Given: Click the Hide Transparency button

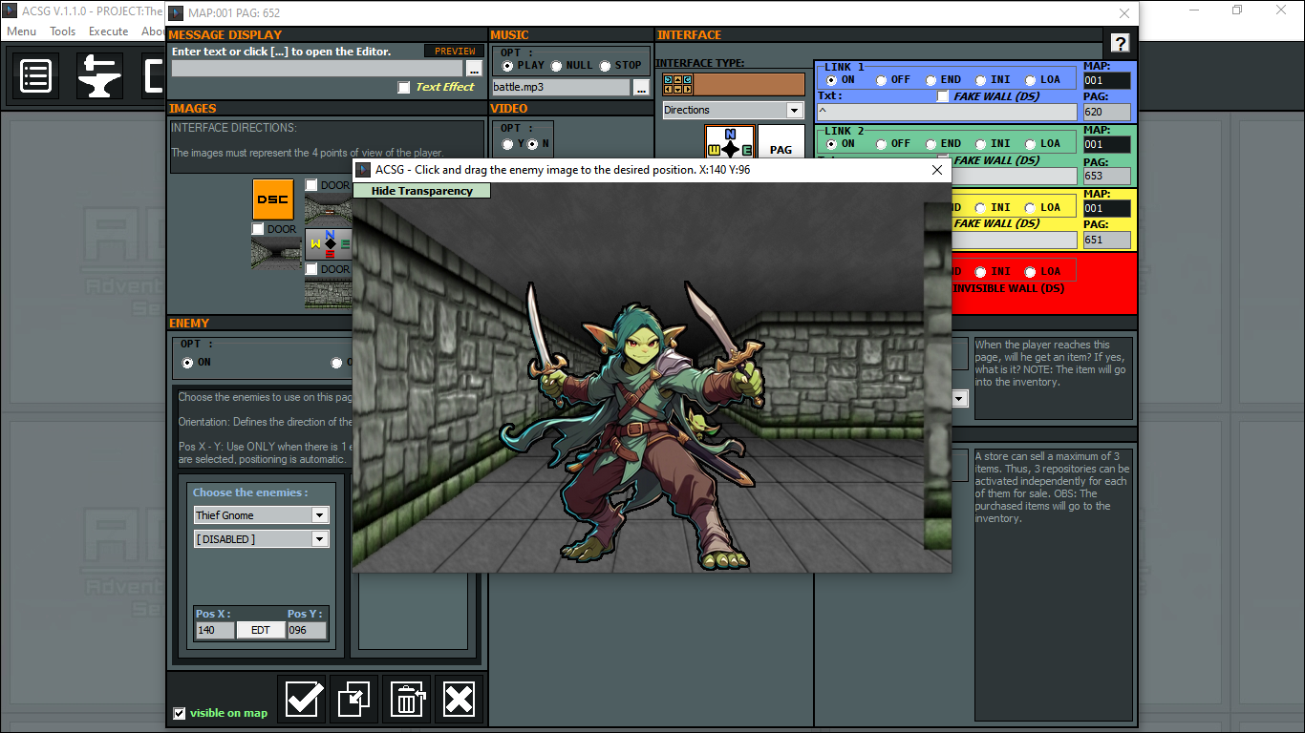Looking at the screenshot, I should (421, 191).
